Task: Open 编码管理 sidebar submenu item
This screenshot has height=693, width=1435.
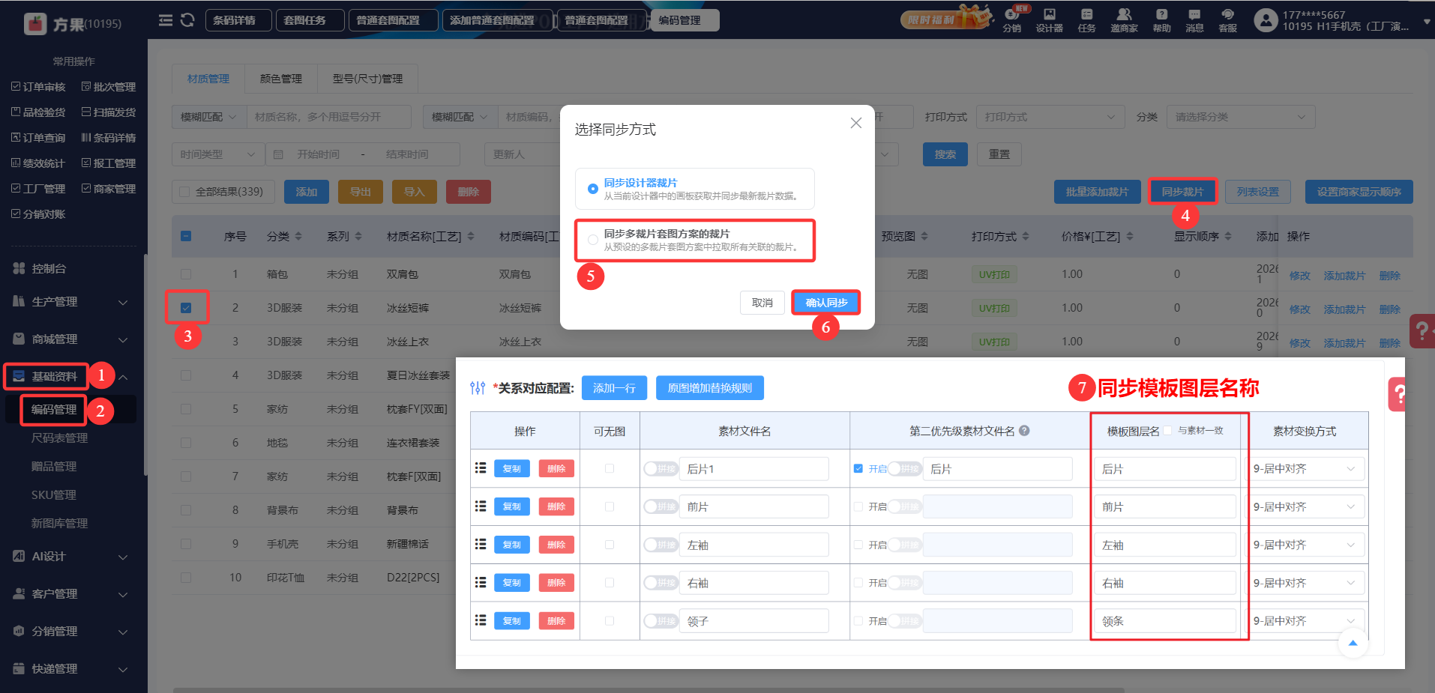Action: 54,410
